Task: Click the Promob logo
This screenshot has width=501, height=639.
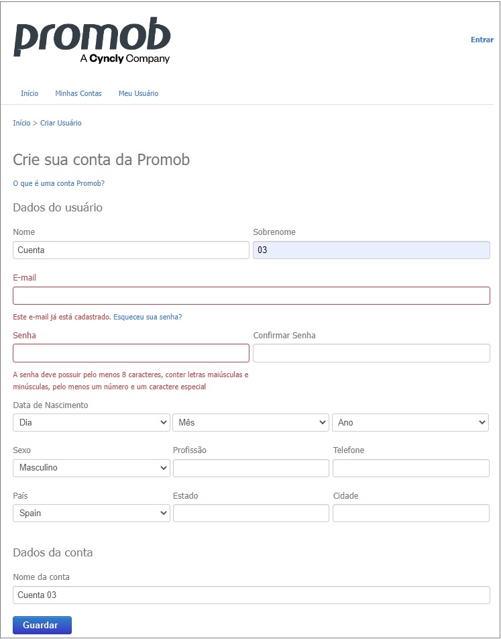Action: coord(92,40)
